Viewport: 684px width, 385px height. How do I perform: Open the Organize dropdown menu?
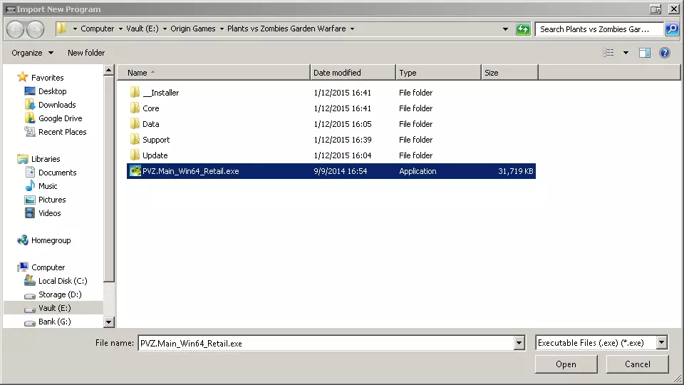32,53
